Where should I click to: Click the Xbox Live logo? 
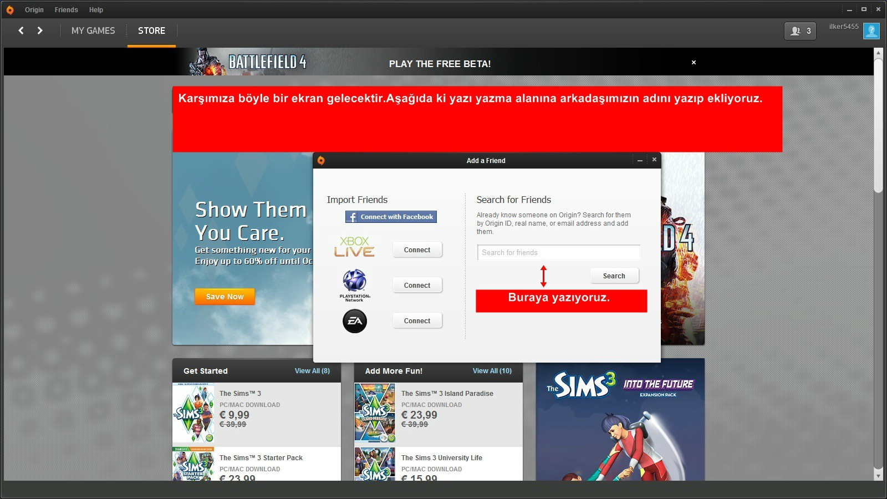tap(355, 247)
